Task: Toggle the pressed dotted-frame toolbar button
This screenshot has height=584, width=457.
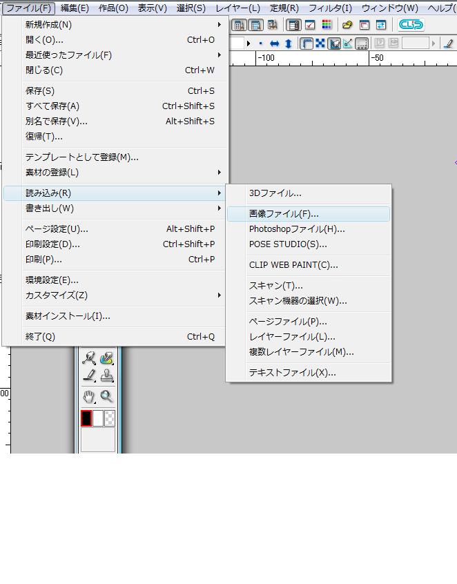Action: click(362, 43)
